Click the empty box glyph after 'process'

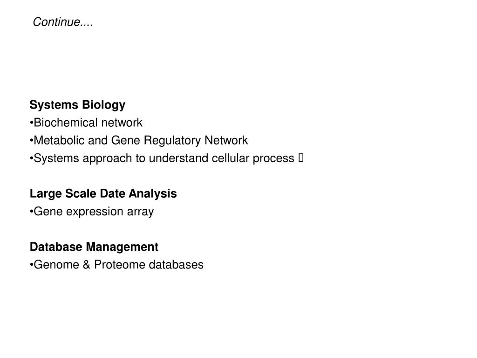point(301,158)
